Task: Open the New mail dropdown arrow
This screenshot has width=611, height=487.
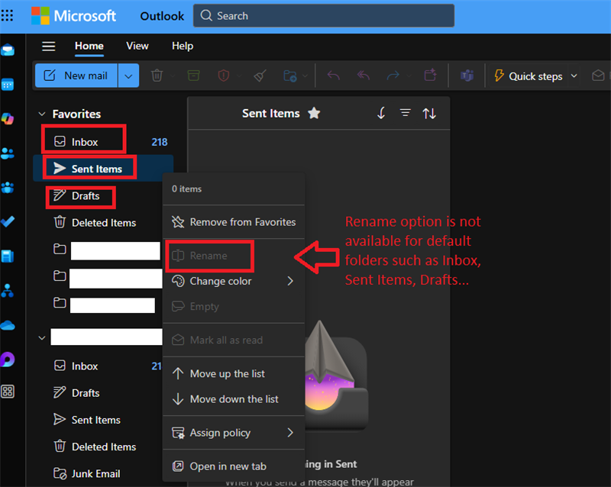Action: pyautogui.click(x=128, y=76)
